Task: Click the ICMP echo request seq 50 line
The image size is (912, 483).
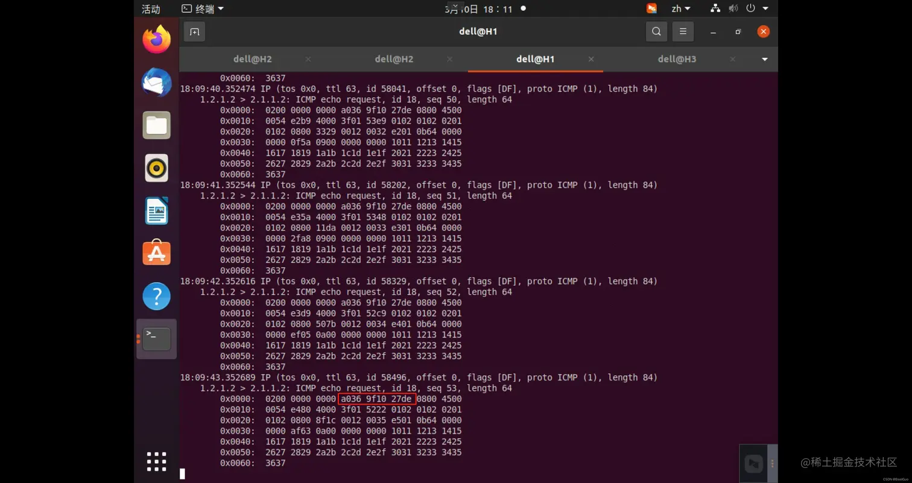Action: click(x=356, y=99)
